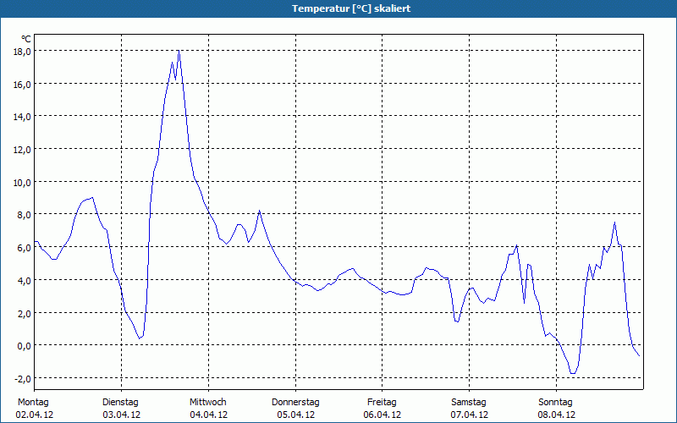The width and height of the screenshot is (677, 423).
Task: Click the Sonntag axis label
Action: tap(555, 403)
